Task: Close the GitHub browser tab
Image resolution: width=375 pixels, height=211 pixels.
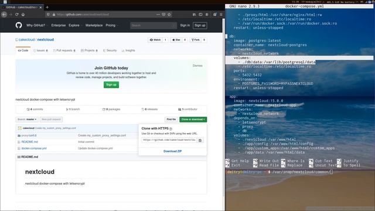Action: coord(40,8)
